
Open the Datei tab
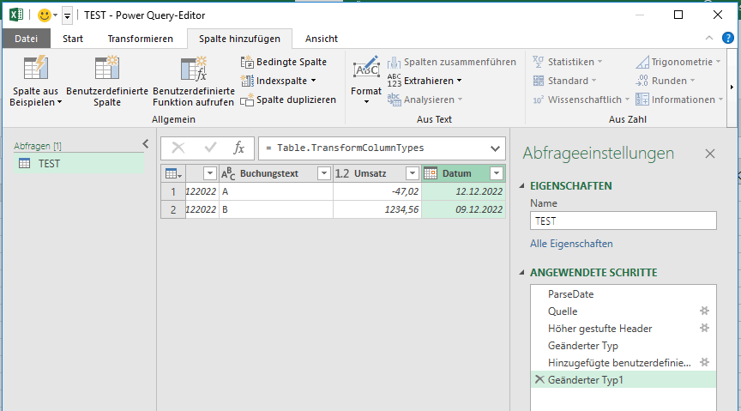click(x=26, y=39)
